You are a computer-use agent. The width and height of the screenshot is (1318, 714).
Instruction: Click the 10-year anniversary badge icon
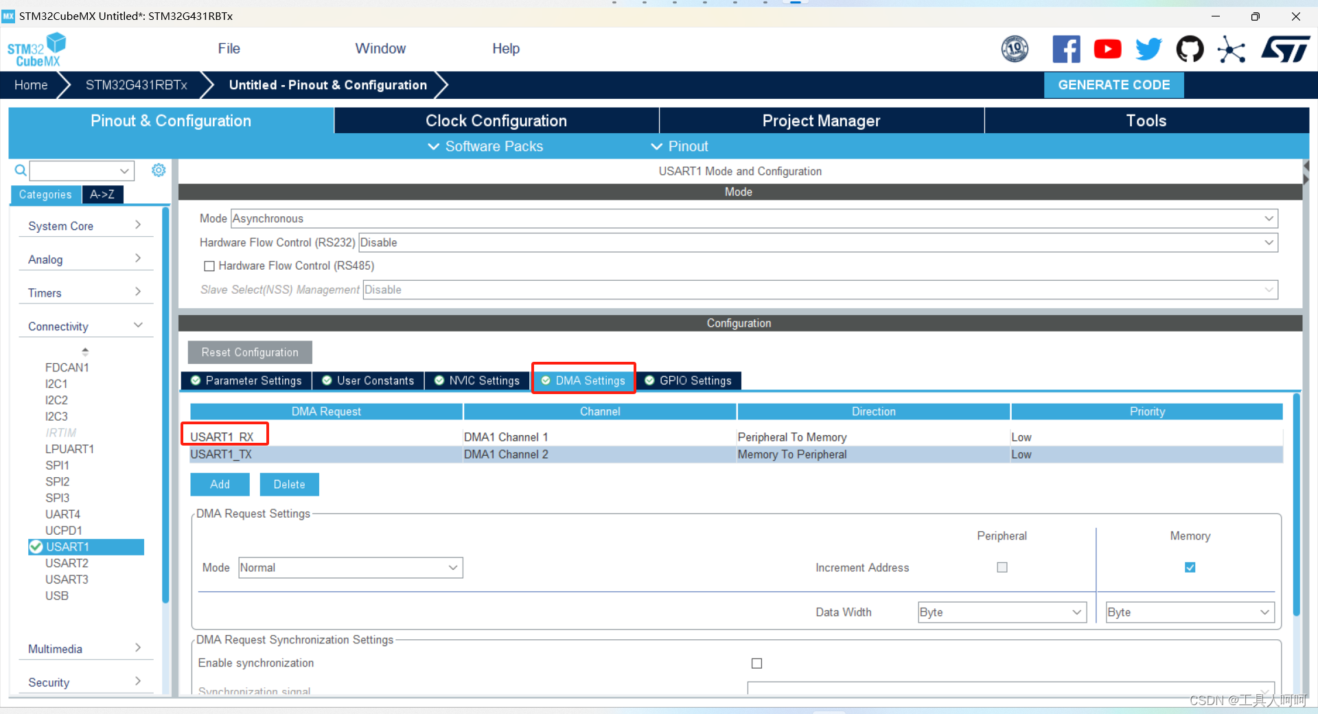click(x=1015, y=49)
